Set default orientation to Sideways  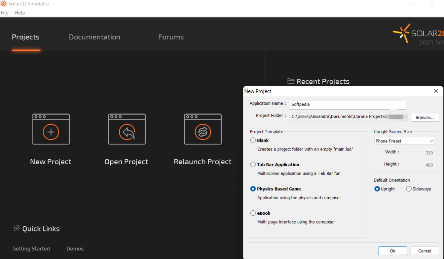point(409,189)
